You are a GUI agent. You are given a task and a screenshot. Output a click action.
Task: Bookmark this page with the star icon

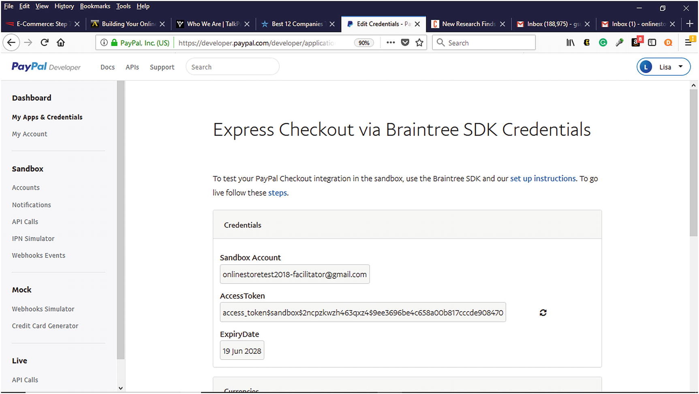click(419, 43)
